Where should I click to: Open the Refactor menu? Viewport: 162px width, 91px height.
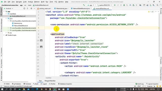coord(37,2)
